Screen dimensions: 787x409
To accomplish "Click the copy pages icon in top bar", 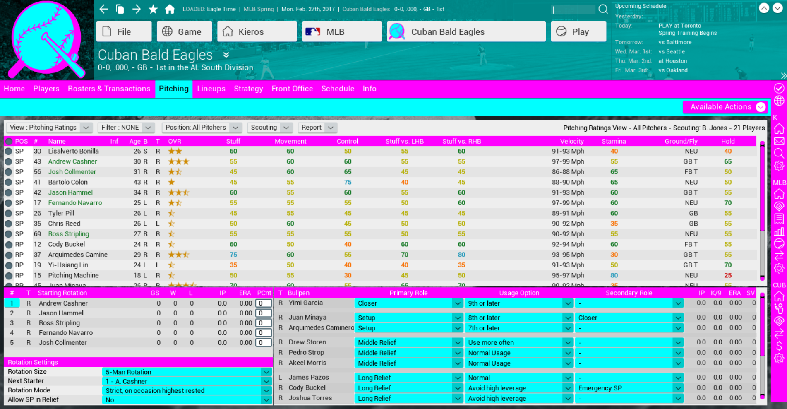I will (120, 9).
